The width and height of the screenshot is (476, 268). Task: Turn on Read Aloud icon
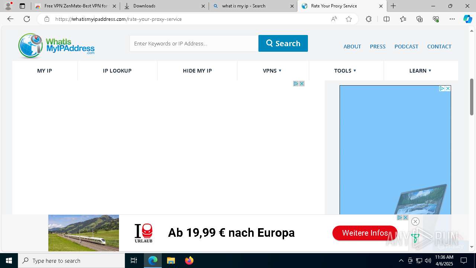tap(334, 19)
